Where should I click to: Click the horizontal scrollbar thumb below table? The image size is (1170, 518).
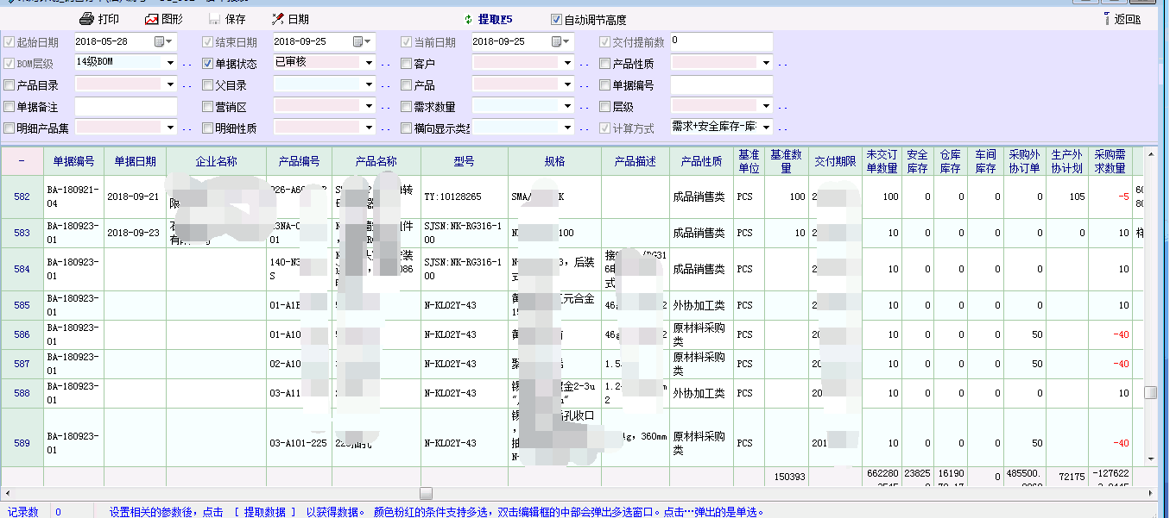click(x=426, y=493)
